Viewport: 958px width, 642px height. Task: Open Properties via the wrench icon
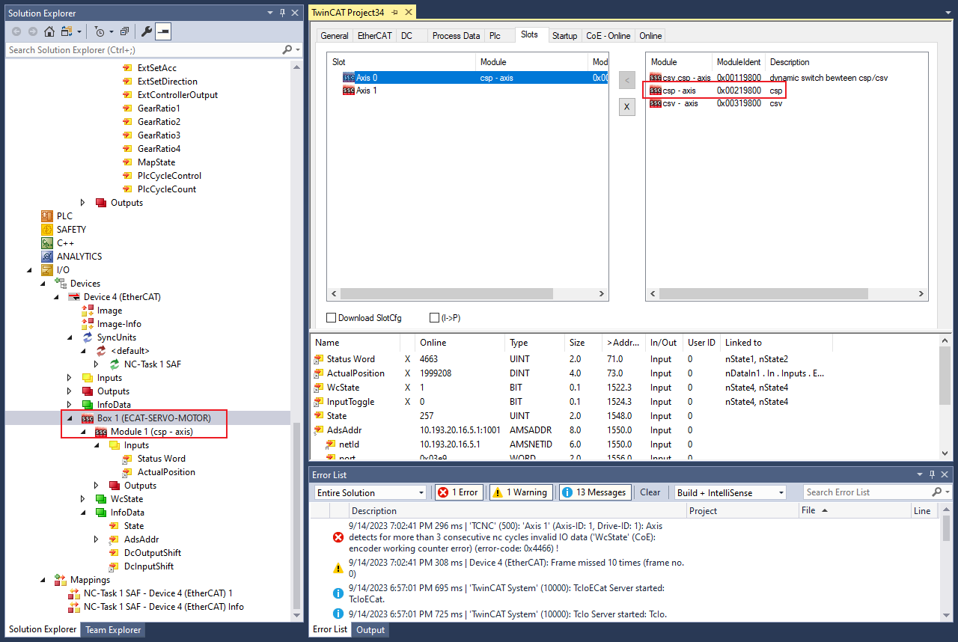146,31
